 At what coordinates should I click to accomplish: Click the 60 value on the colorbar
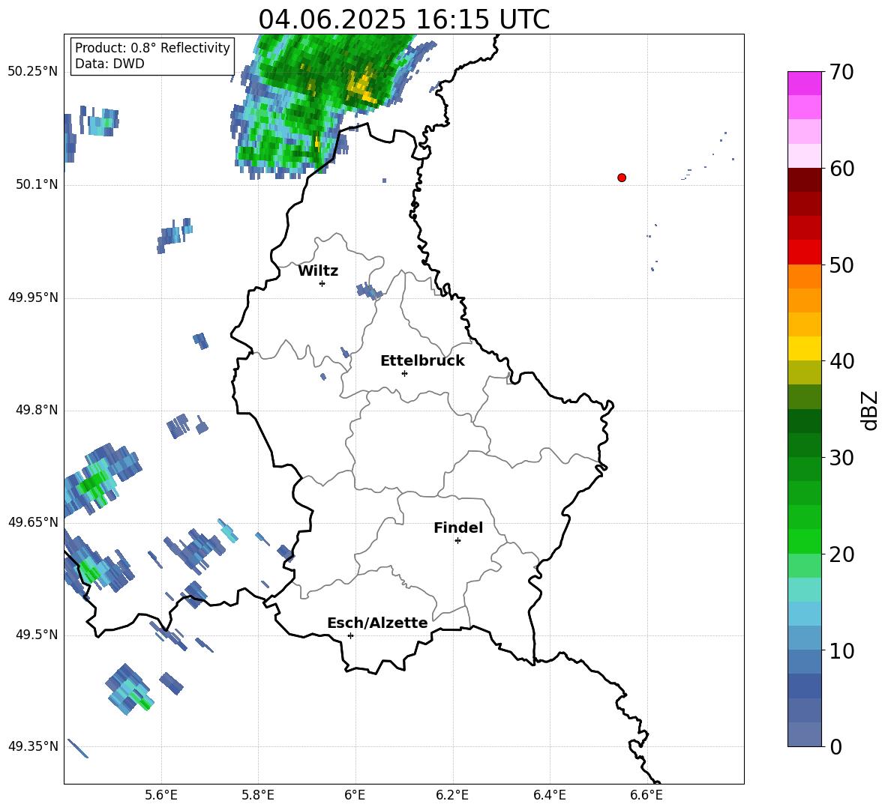click(841, 169)
